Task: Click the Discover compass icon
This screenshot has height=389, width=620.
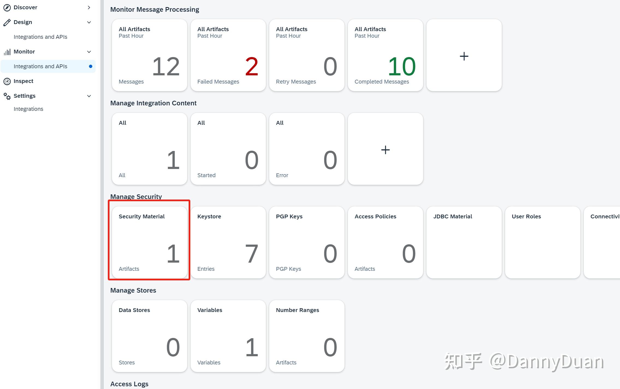Action: (7, 7)
